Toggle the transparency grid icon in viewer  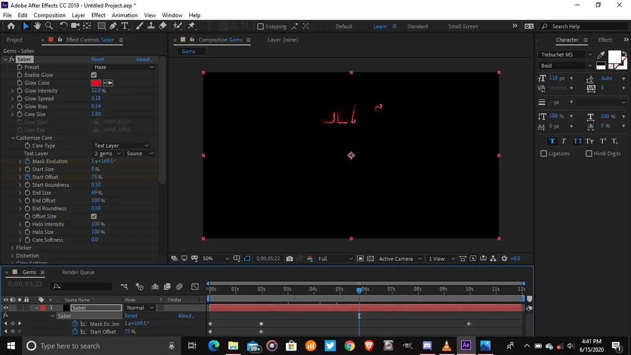[370, 258]
